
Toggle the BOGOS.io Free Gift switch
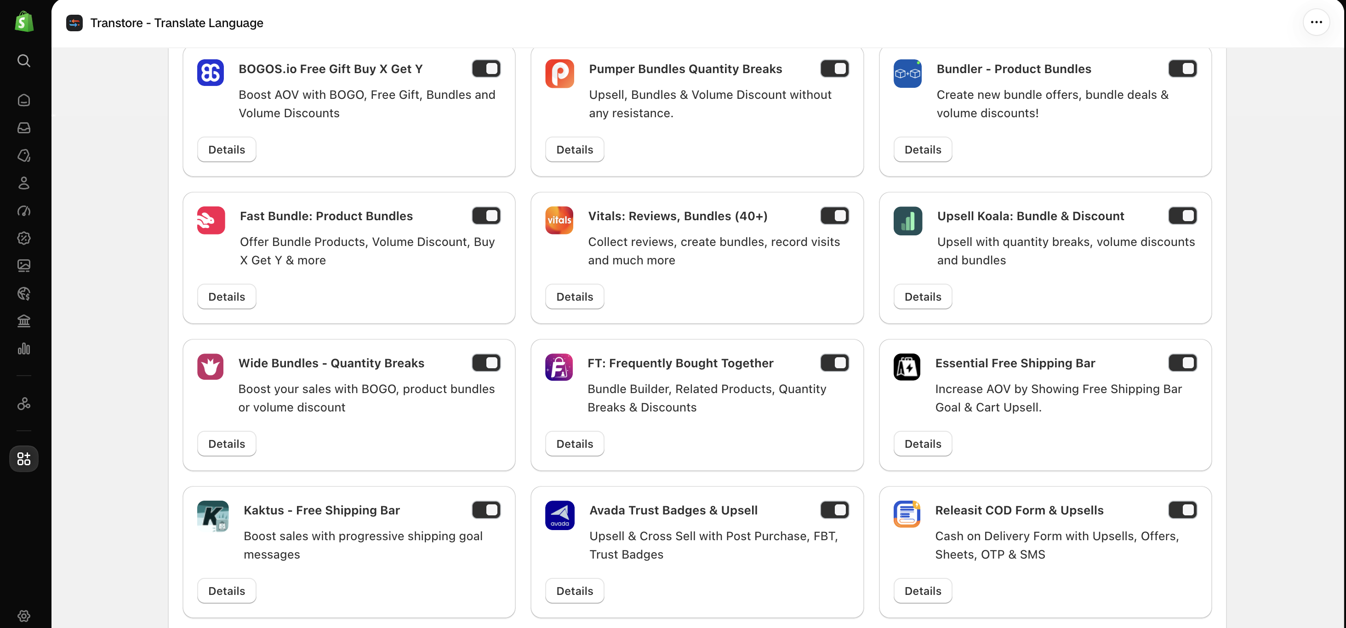pyautogui.click(x=486, y=69)
